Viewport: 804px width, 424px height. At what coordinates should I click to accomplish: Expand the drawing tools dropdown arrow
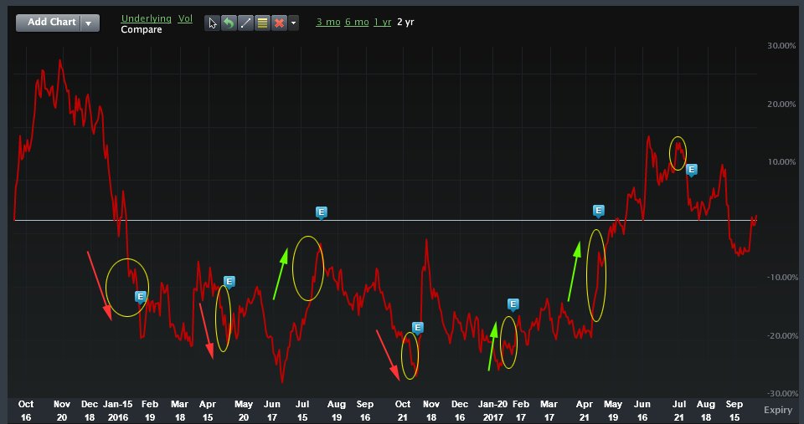click(293, 23)
